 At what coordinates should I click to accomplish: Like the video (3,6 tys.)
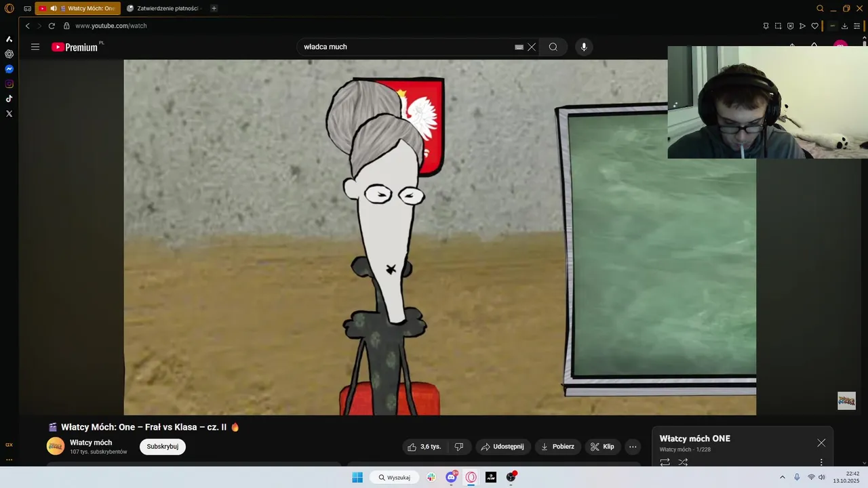pos(424,447)
